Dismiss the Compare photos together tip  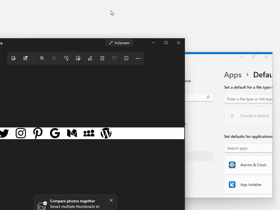111,200
